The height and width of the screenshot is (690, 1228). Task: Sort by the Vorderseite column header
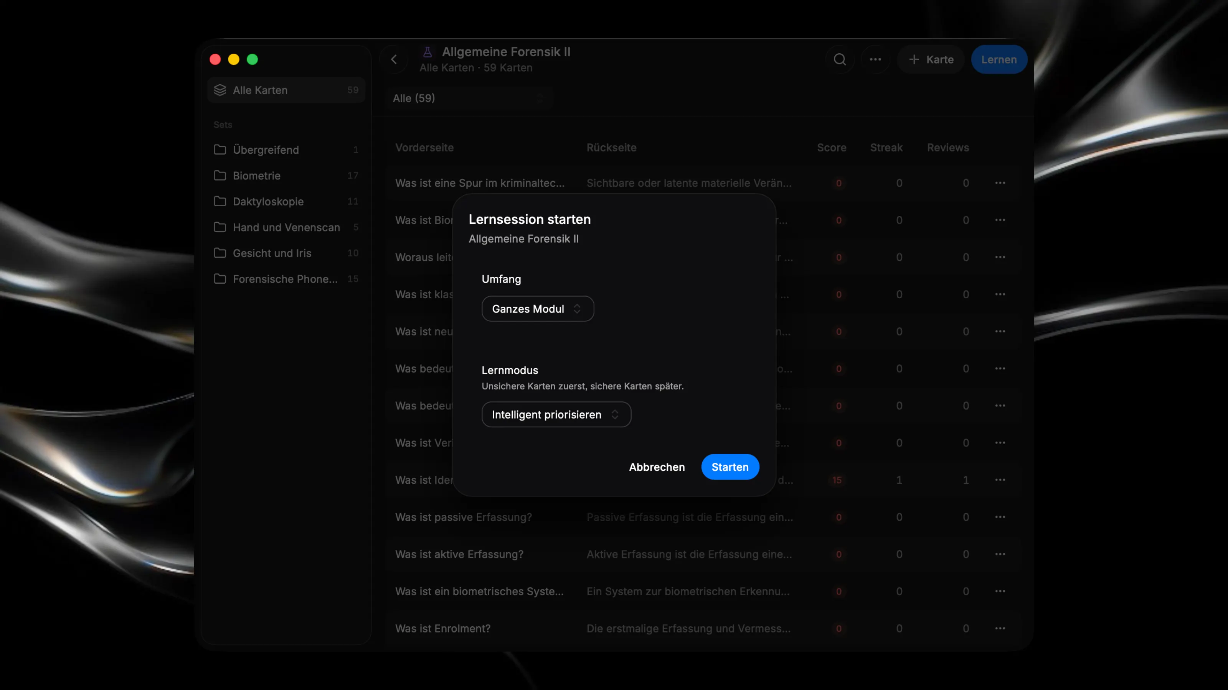424,148
